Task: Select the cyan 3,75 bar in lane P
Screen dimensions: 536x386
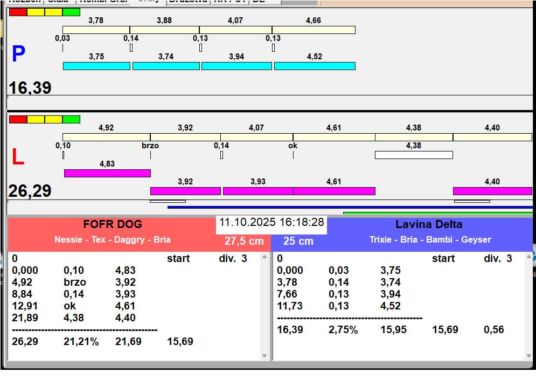Action: pyautogui.click(x=96, y=66)
